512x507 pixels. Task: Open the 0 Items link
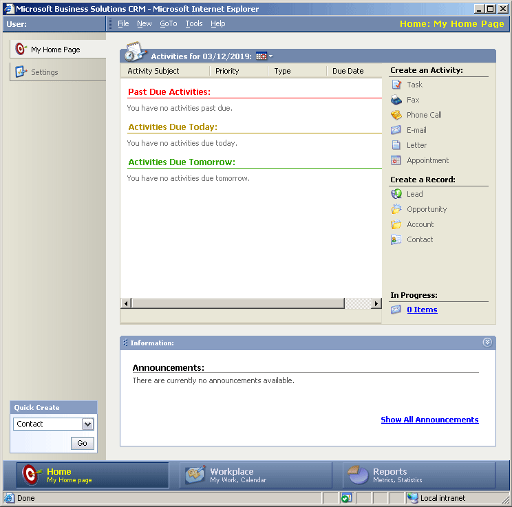click(422, 310)
